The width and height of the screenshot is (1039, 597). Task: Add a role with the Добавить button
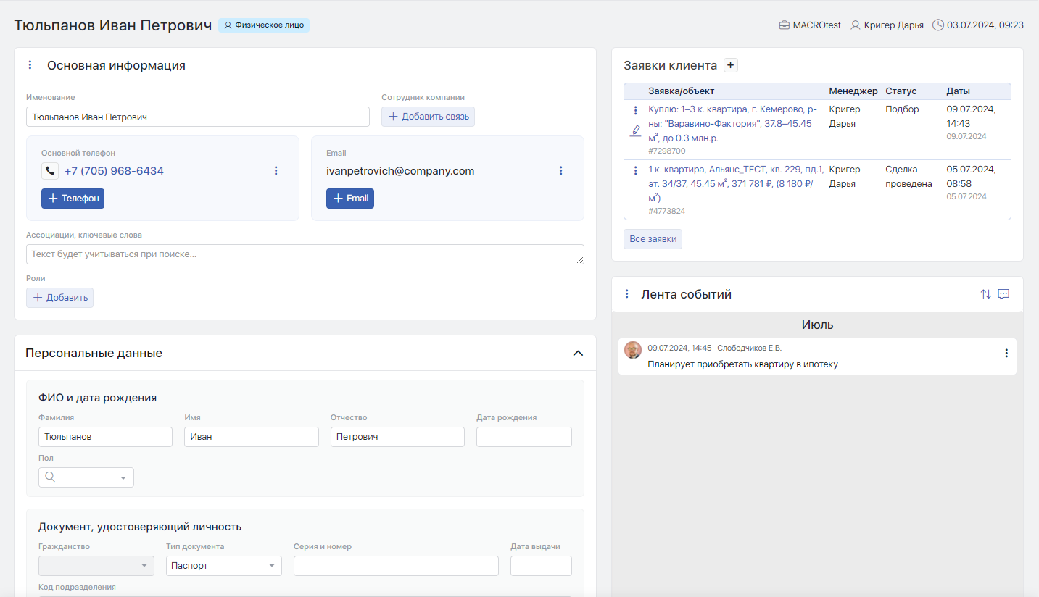(x=60, y=298)
